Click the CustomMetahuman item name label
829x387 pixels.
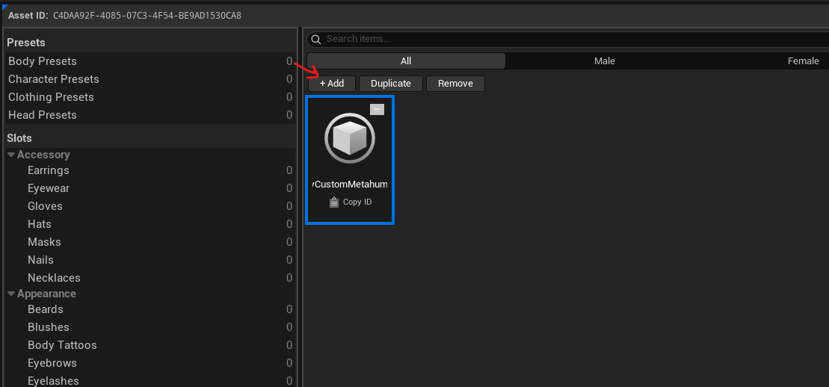[x=350, y=185]
